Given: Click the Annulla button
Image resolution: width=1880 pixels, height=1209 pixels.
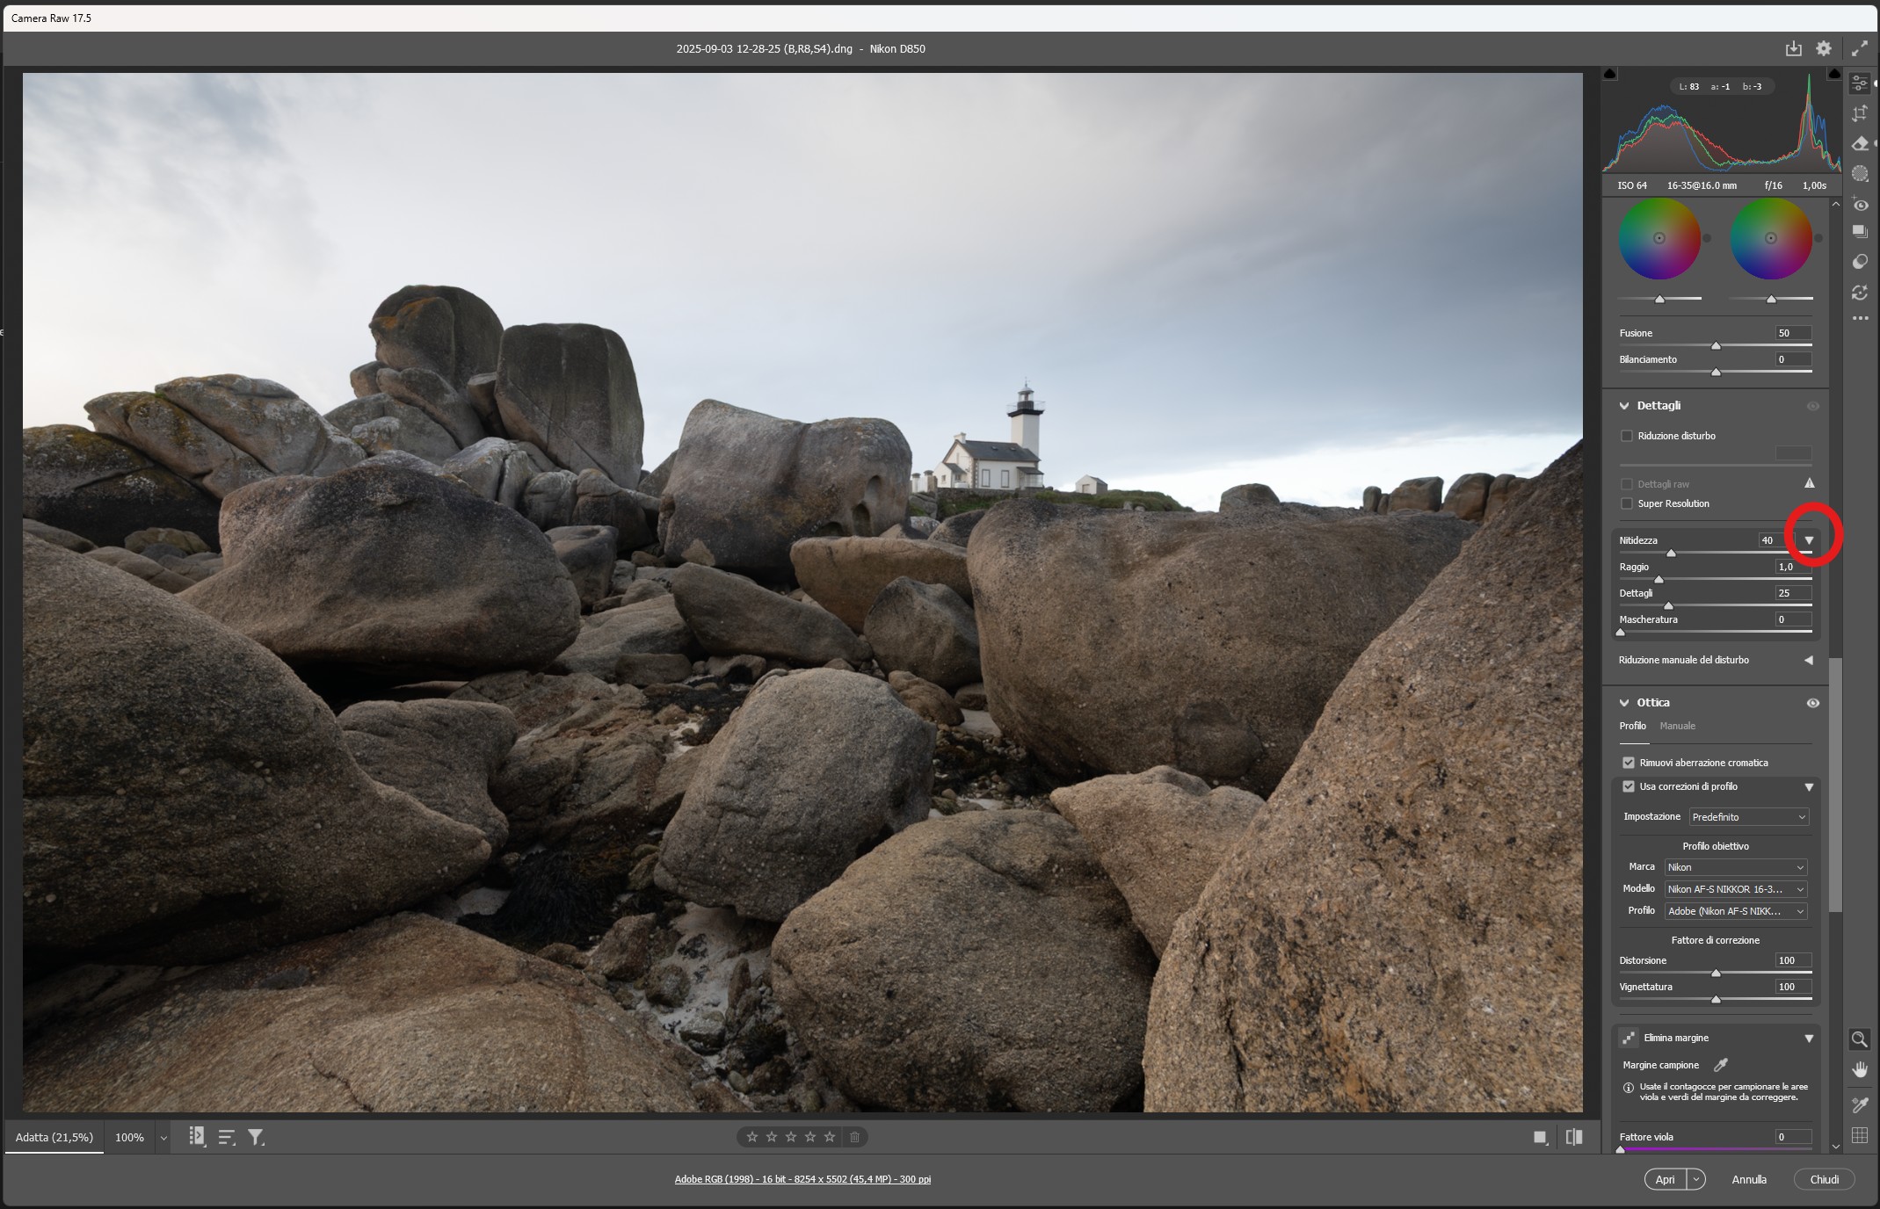Looking at the screenshot, I should (1748, 1179).
